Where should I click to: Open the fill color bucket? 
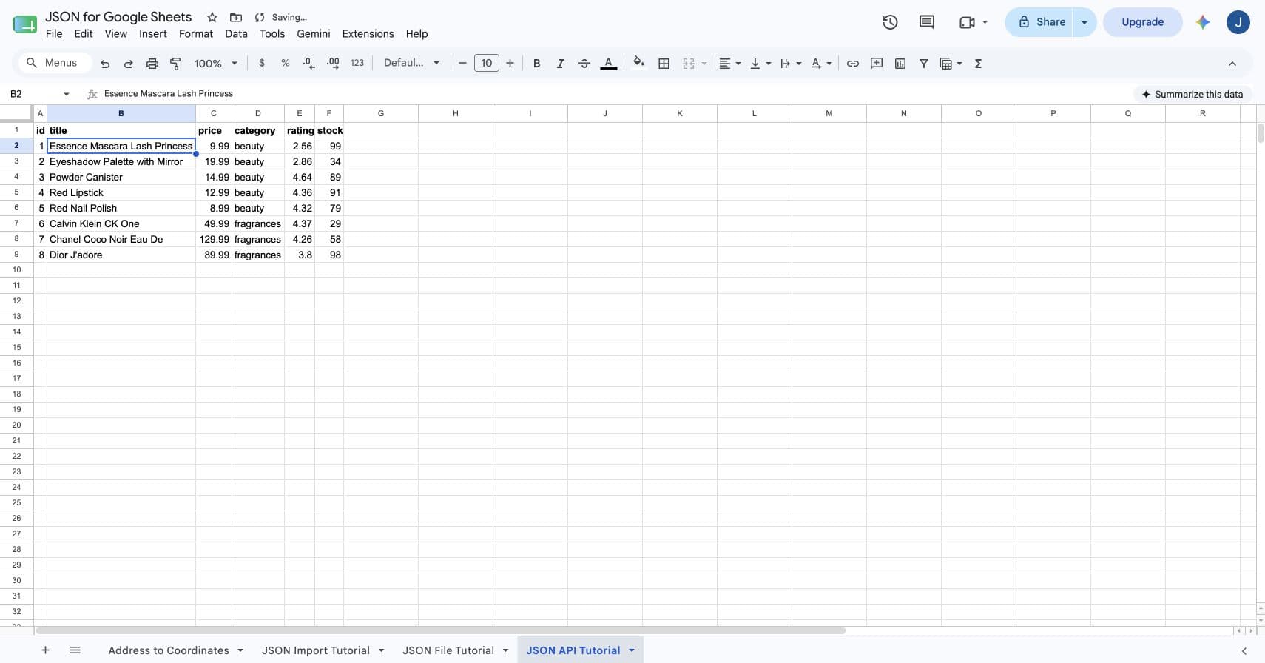[638, 63]
